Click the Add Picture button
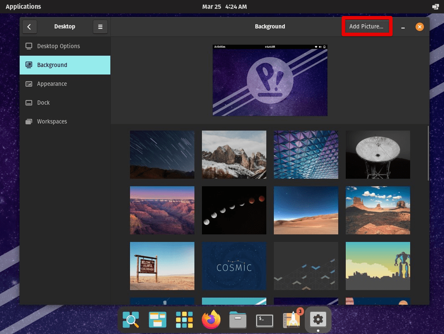Screen dimensions: 444x334 pos(367,26)
